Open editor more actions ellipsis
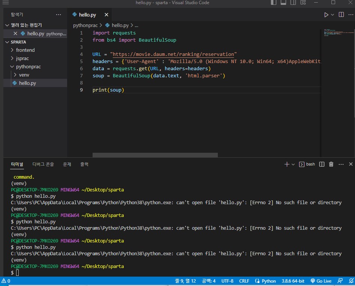This screenshot has height=286, width=355. coord(351,15)
